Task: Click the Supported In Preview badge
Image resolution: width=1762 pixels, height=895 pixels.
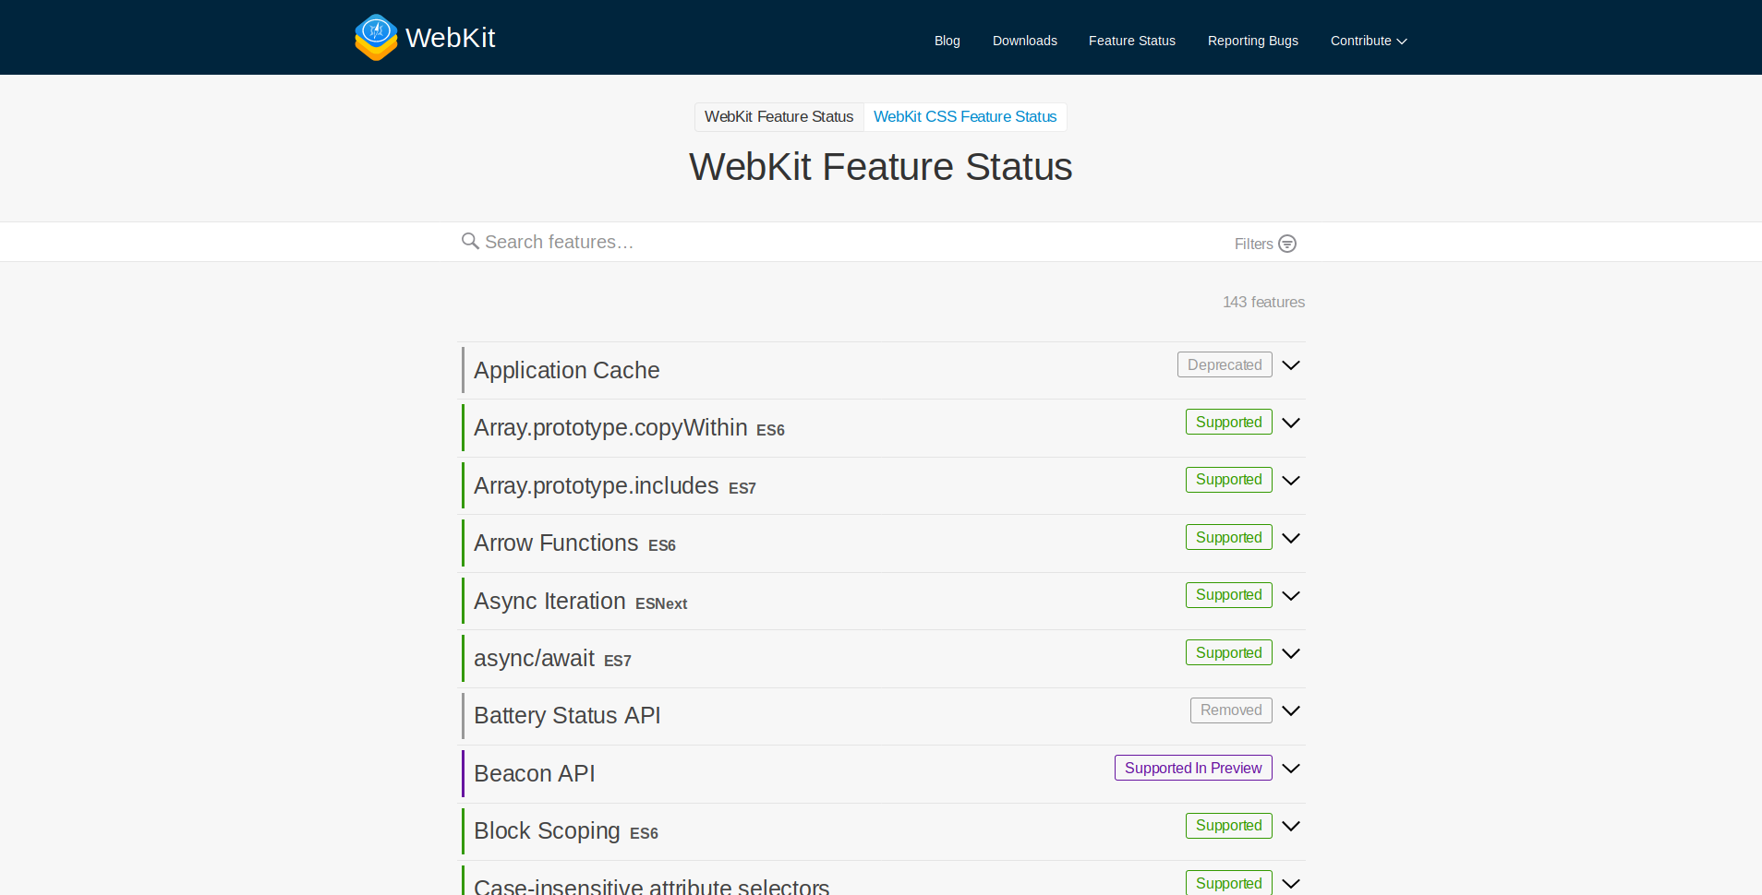Action: pos(1193,768)
